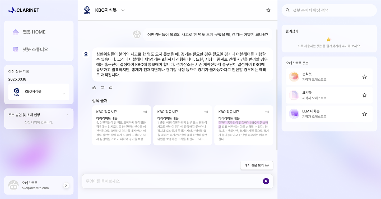Click oke@okestro.com email text
The width and height of the screenshot is (381, 199).
tap(35, 188)
